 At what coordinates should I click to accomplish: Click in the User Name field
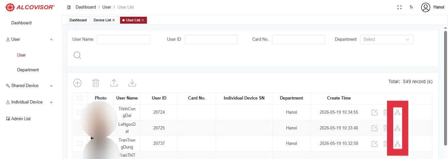(123, 39)
